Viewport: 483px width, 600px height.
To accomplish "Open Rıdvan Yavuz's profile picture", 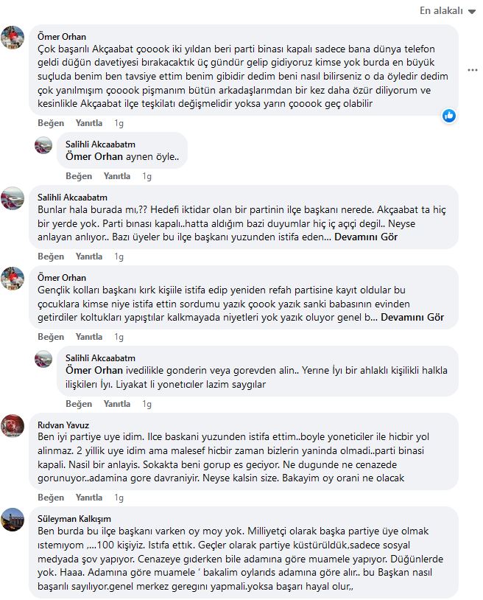I will click(x=13, y=425).
